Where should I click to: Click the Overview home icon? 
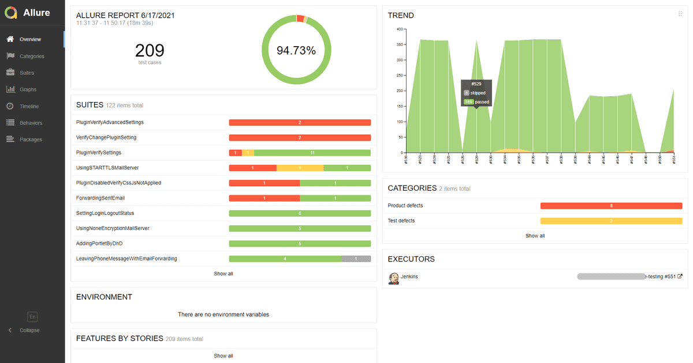(x=10, y=39)
